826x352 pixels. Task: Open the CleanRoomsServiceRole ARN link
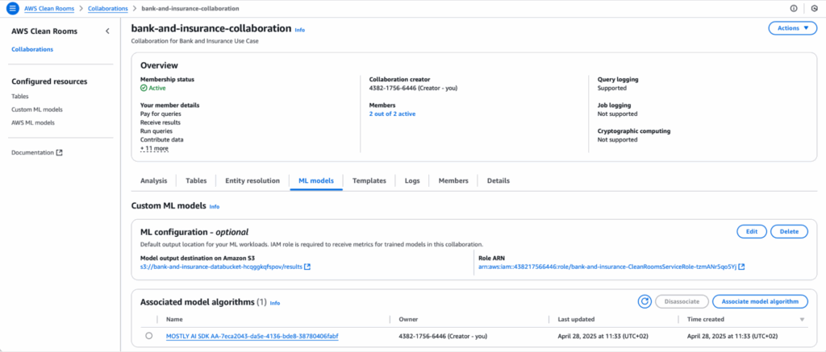coord(607,267)
